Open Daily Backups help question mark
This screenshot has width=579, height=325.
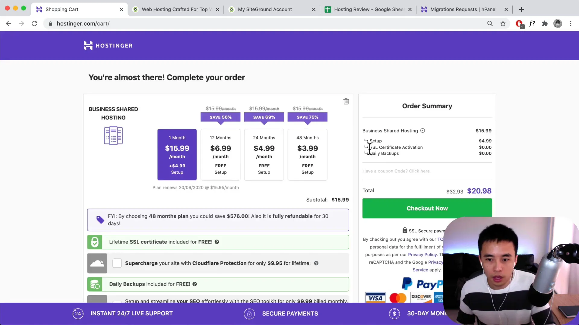[x=195, y=284]
